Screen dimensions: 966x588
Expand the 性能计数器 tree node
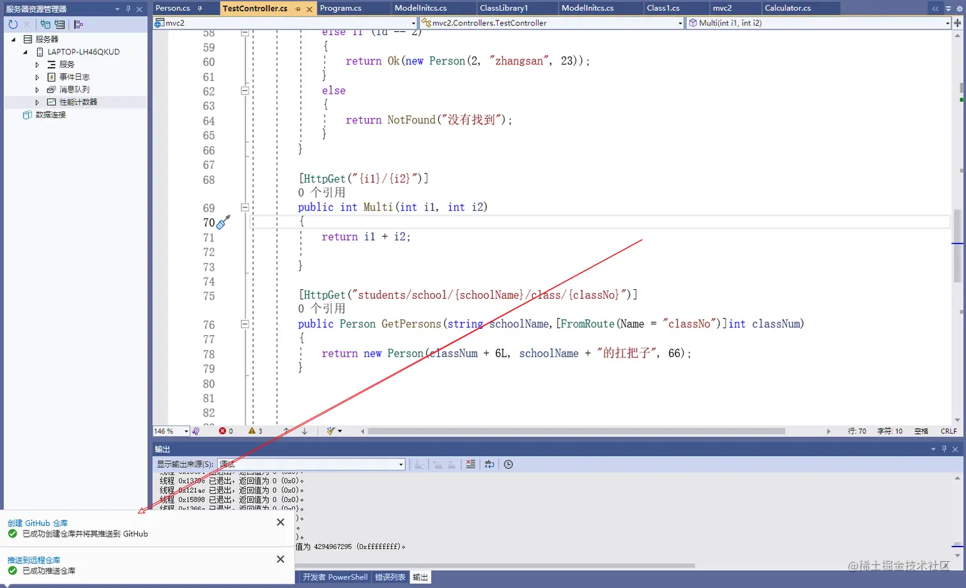pyautogui.click(x=37, y=102)
